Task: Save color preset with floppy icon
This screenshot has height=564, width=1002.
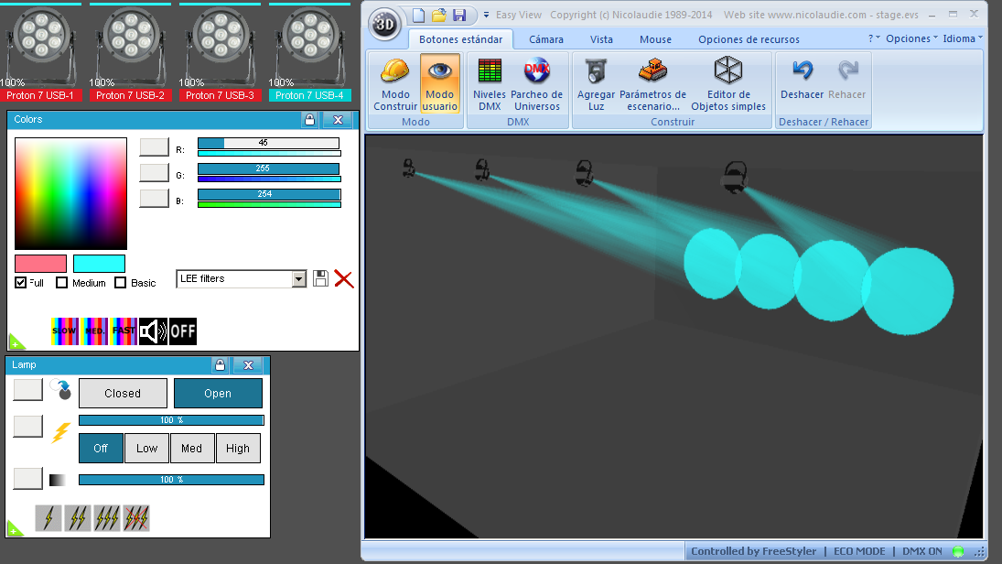Action: (x=321, y=279)
